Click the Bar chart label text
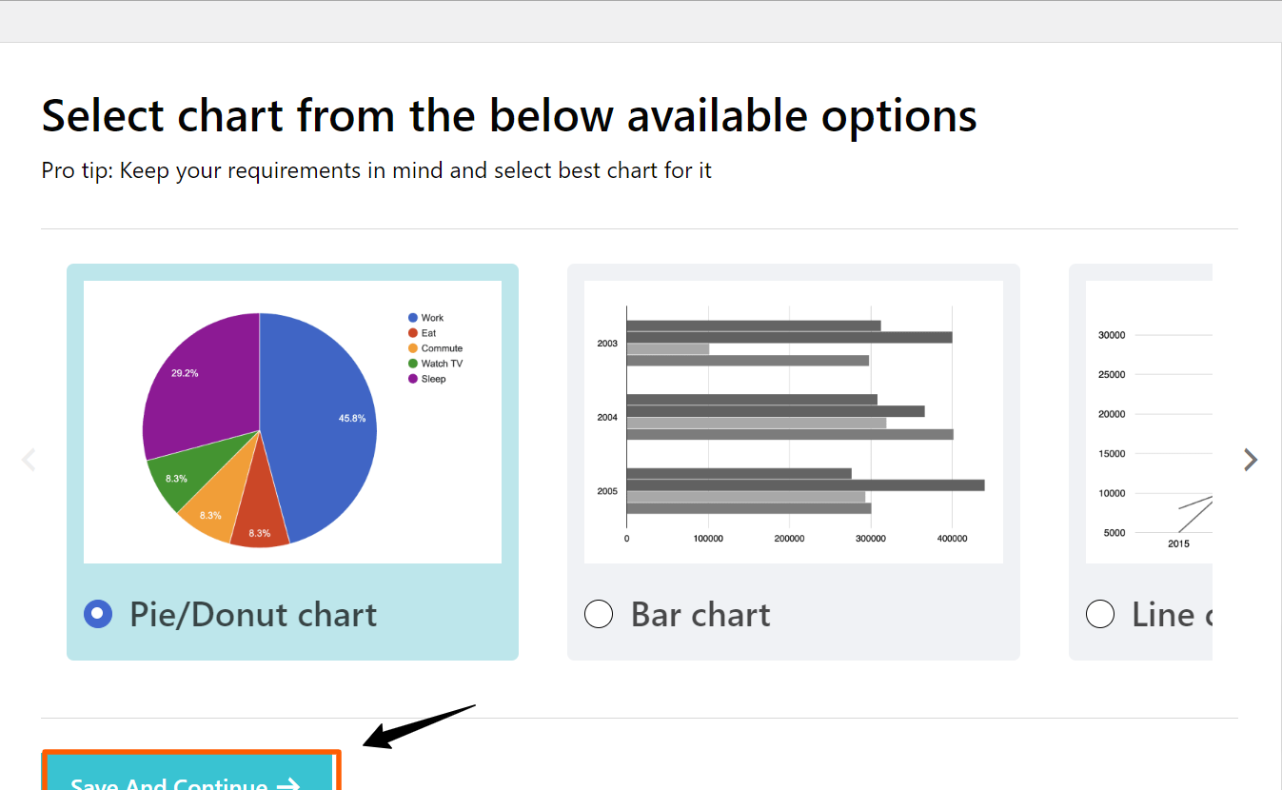The image size is (1282, 790). [700, 614]
